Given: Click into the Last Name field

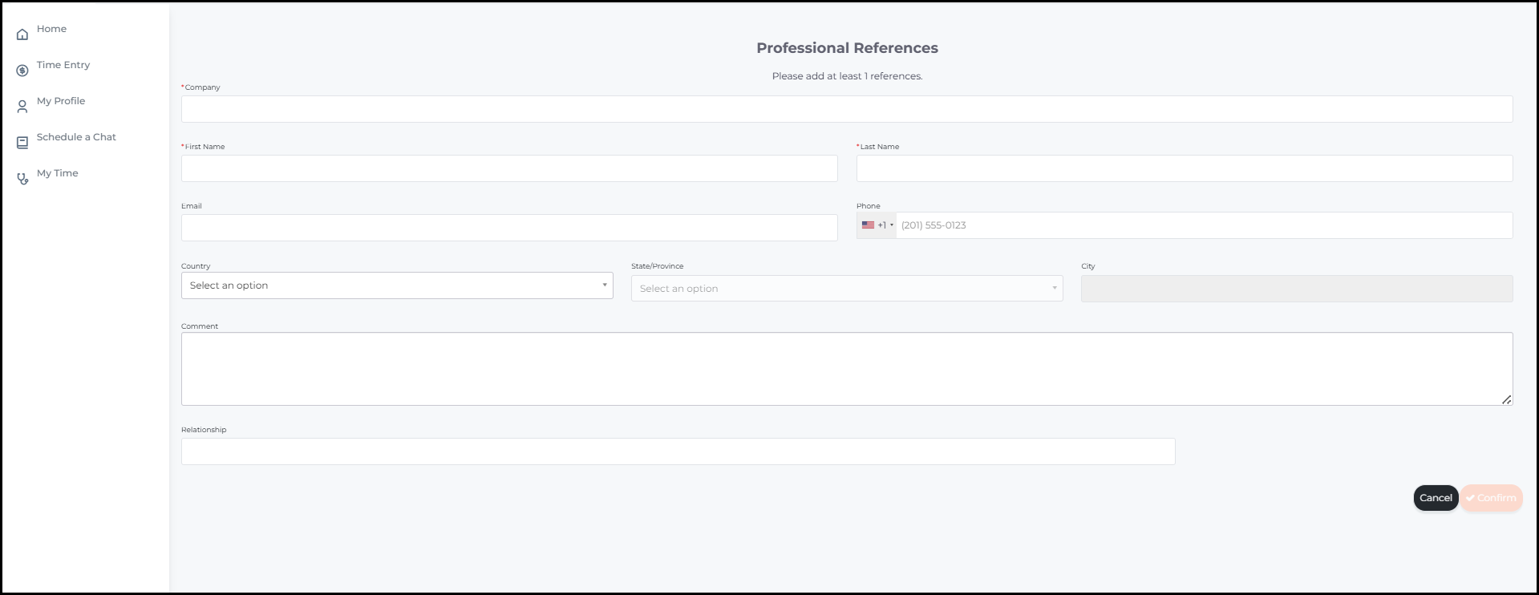Looking at the screenshot, I should click(1185, 168).
